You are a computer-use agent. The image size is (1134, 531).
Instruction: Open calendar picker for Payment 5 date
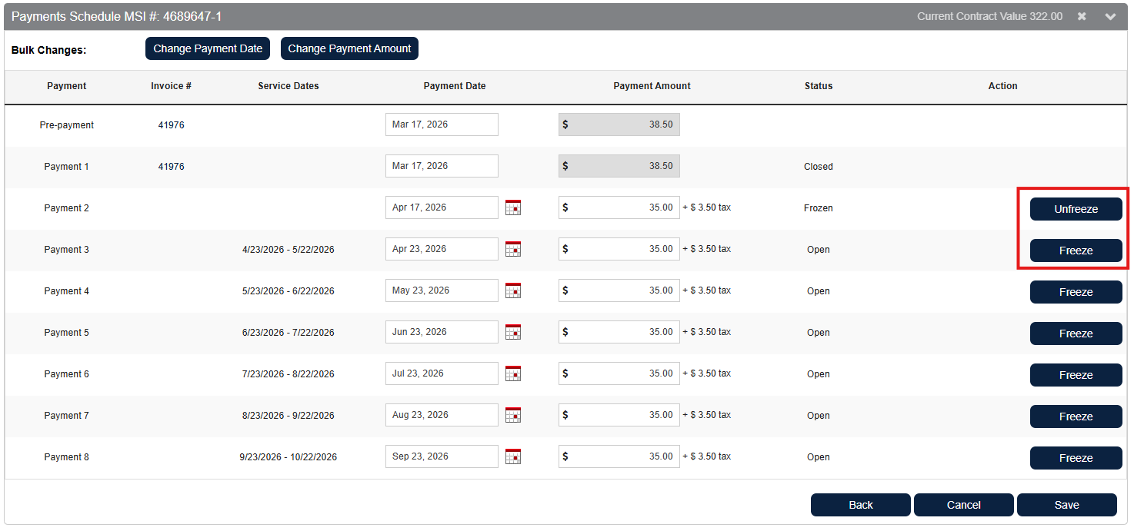[513, 332]
